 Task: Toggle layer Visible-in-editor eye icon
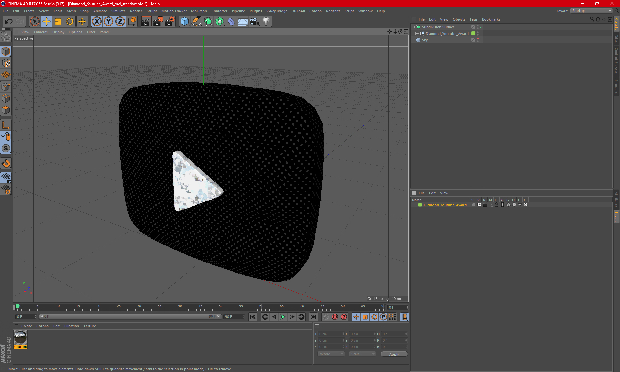coord(479,205)
